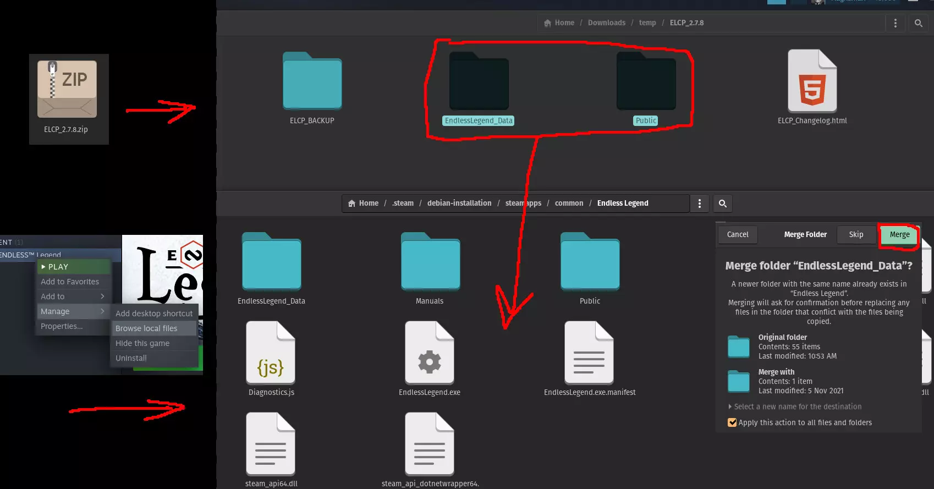Viewport: 934px width, 489px height.
Task: Select the EndlessLegend.exe file icon
Action: click(x=430, y=353)
